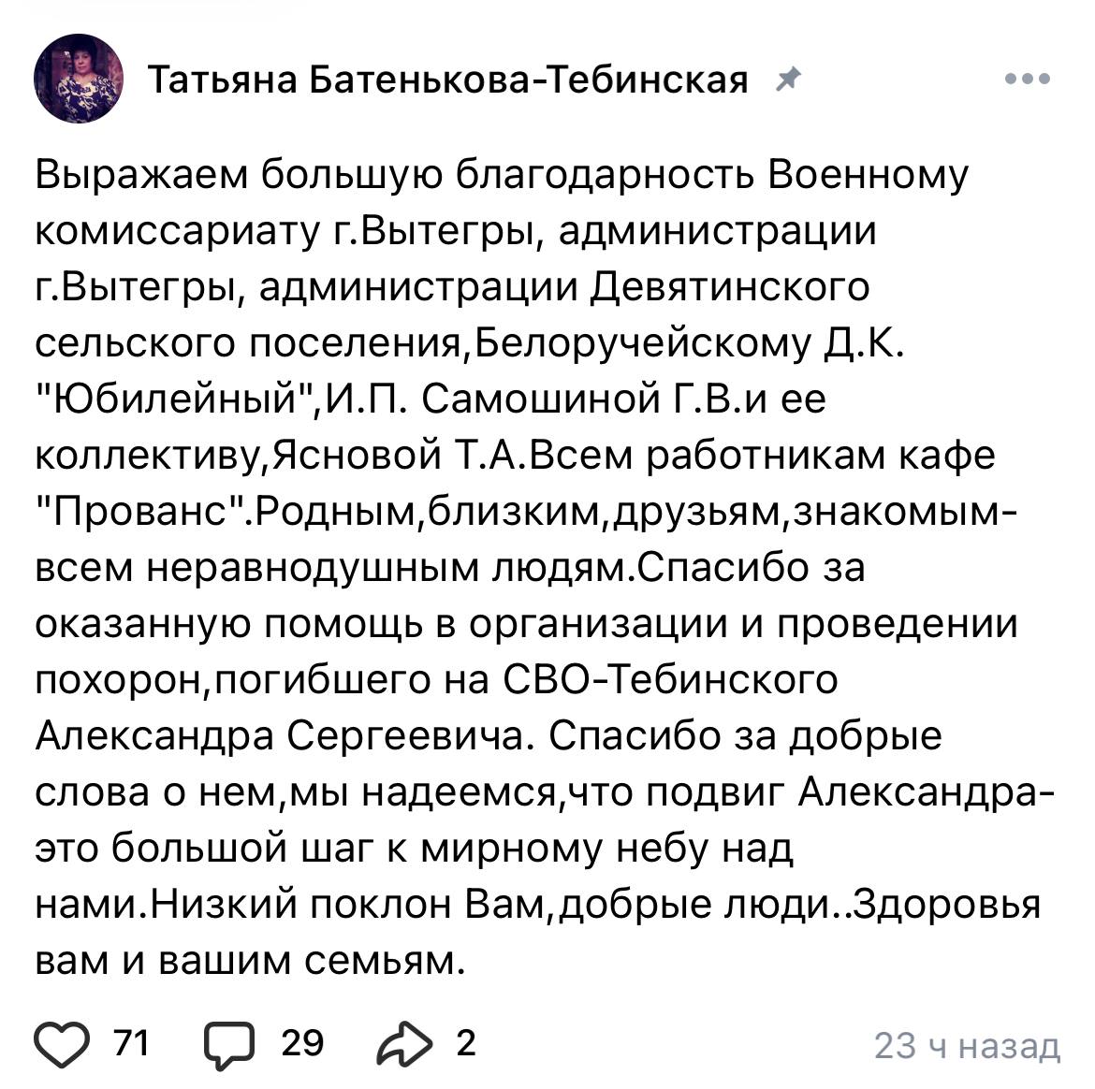Viewport: 1095px width, 1089px height.
Task: Click the 2 reposts counter
Action: coord(466,1043)
